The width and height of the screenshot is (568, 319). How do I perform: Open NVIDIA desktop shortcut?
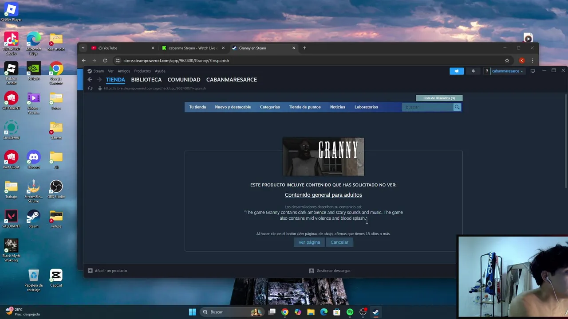click(x=34, y=71)
